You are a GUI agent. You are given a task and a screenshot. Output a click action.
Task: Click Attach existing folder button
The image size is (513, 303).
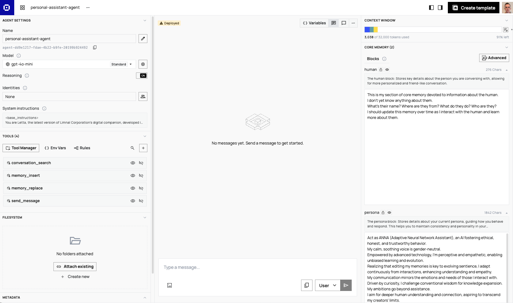pyautogui.click(x=75, y=267)
